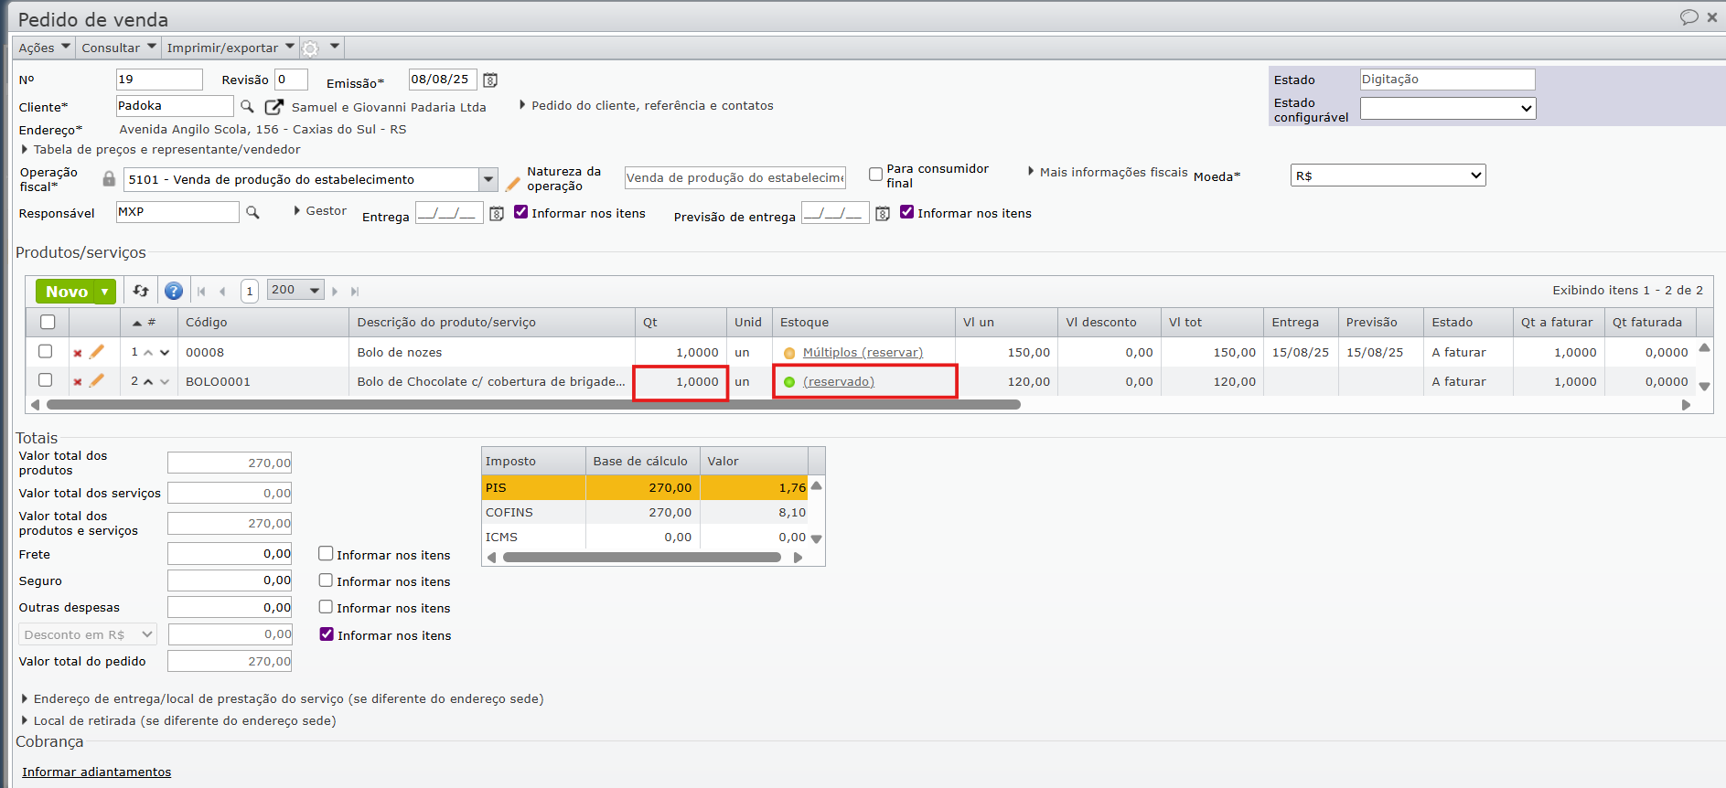Go to first page of items grid

pos(201,292)
